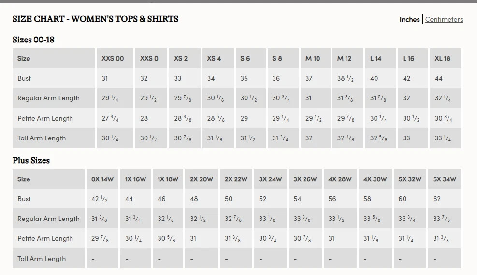
Task: Click the Size Chart Women's Tops & Shirts title
Action: pyautogui.click(x=96, y=19)
